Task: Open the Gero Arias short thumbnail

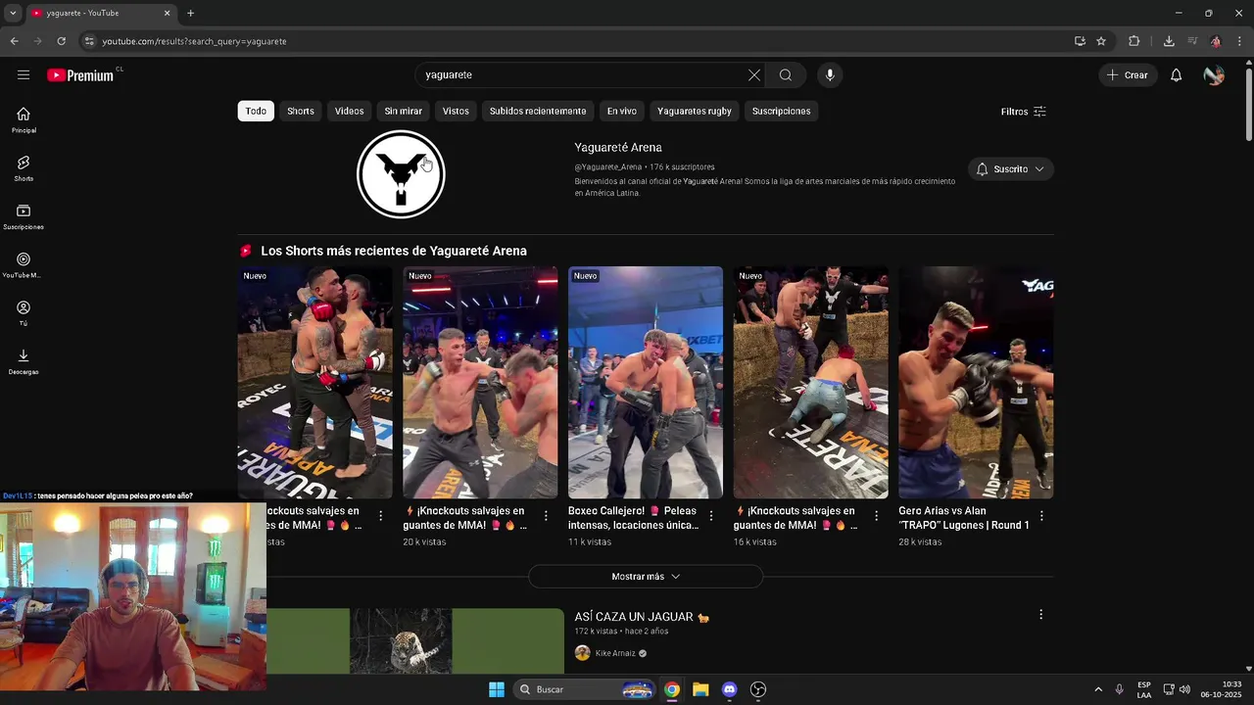Action: tap(976, 383)
